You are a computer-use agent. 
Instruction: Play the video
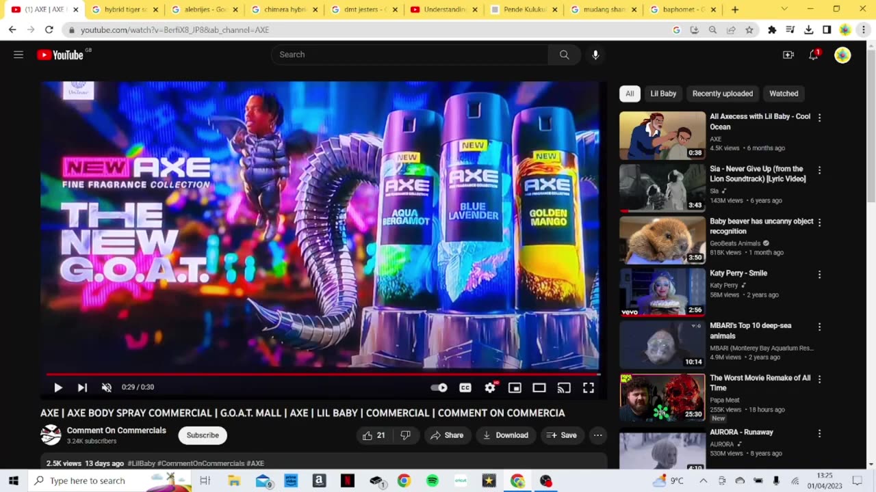tap(58, 387)
